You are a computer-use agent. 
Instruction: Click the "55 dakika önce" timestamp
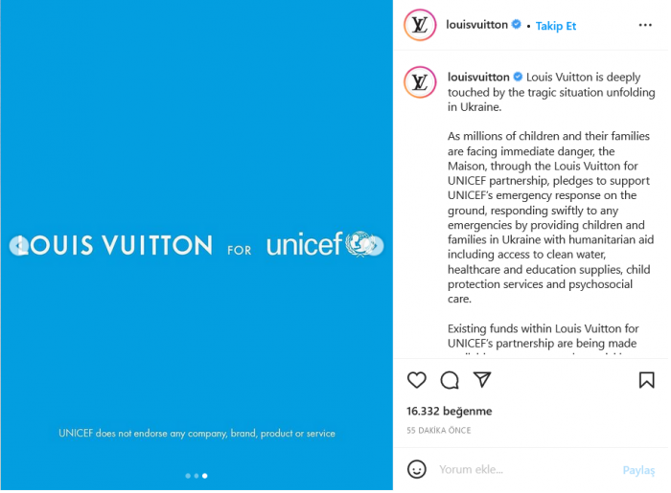coord(439,431)
